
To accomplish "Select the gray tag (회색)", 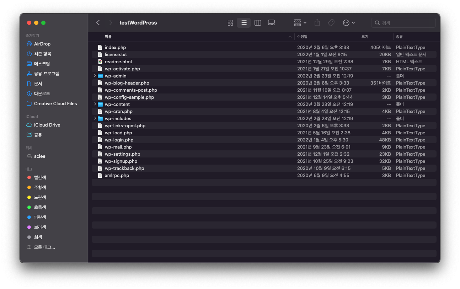I will pyautogui.click(x=38, y=237).
